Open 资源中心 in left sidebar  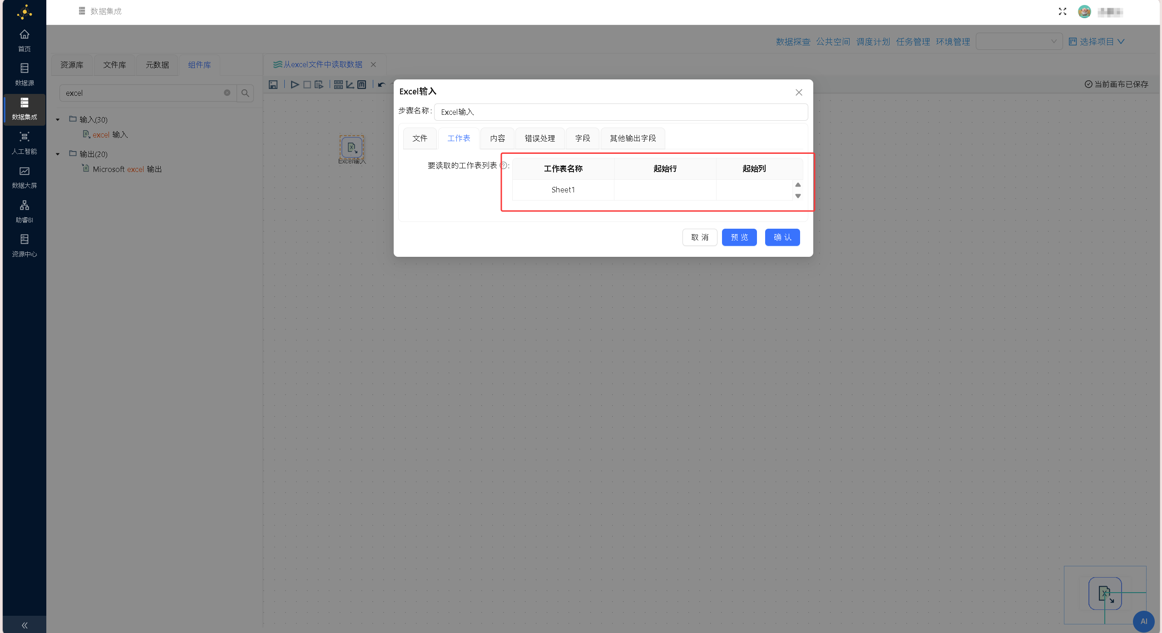coord(25,246)
